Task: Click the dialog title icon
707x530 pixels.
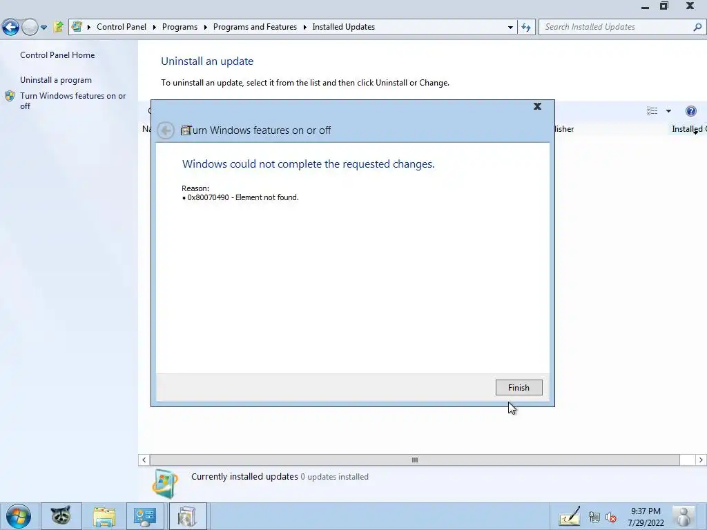Action: [x=186, y=130]
